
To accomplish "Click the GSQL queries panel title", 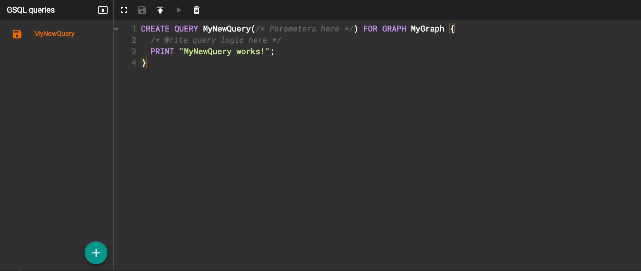I will click(x=31, y=10).
